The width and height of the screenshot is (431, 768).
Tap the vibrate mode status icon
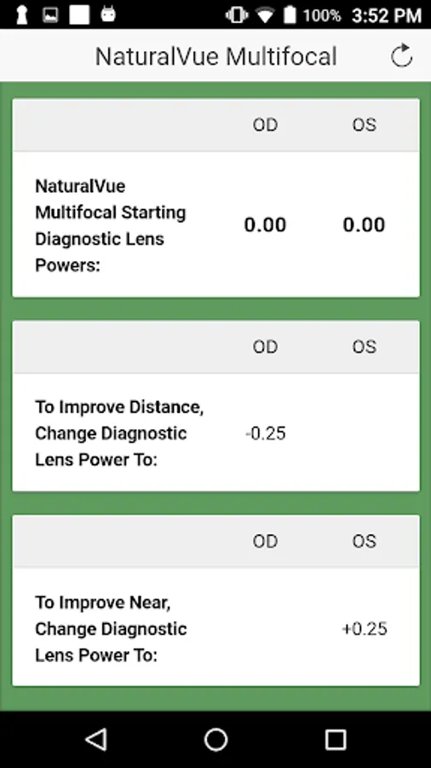tap(237, 15)
